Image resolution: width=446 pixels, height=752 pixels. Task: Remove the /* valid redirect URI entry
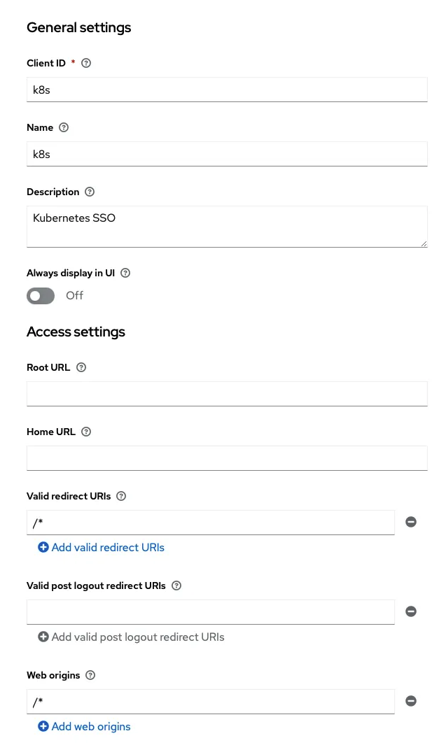(x=411, y=522)
